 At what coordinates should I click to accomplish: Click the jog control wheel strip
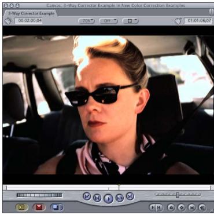tap(39, 195)
